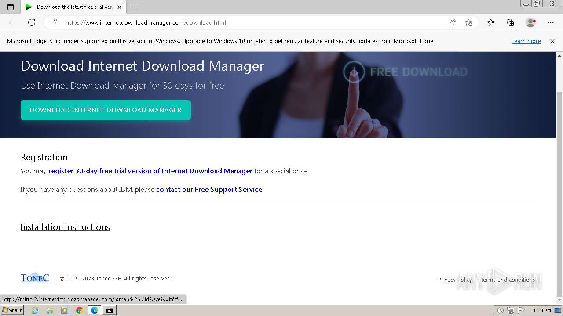Viewport: 563px width, 316px height.
Task: Close the Download the latest free trial tab
Action: 119,7
